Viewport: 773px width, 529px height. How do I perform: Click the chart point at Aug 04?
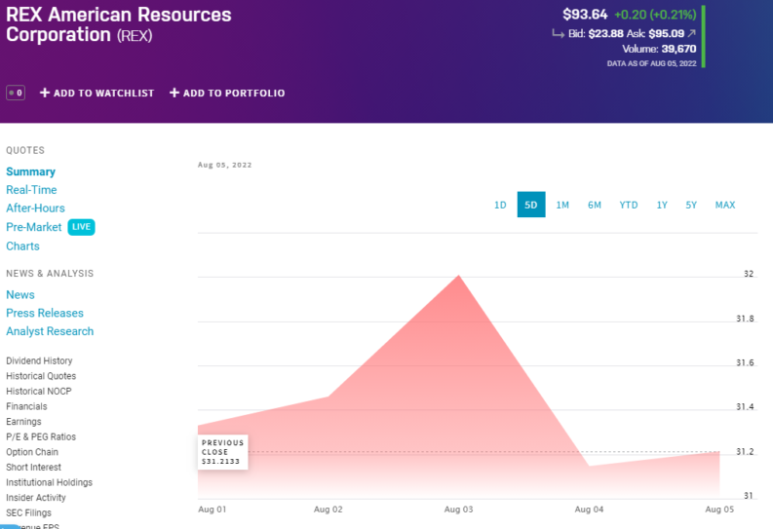pos(589,466)
